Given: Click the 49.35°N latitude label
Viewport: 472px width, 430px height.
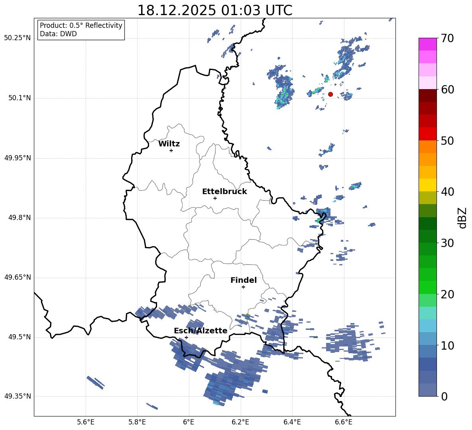Looking at the screenshot, I should pyautogui.click(x=18, y=396).
